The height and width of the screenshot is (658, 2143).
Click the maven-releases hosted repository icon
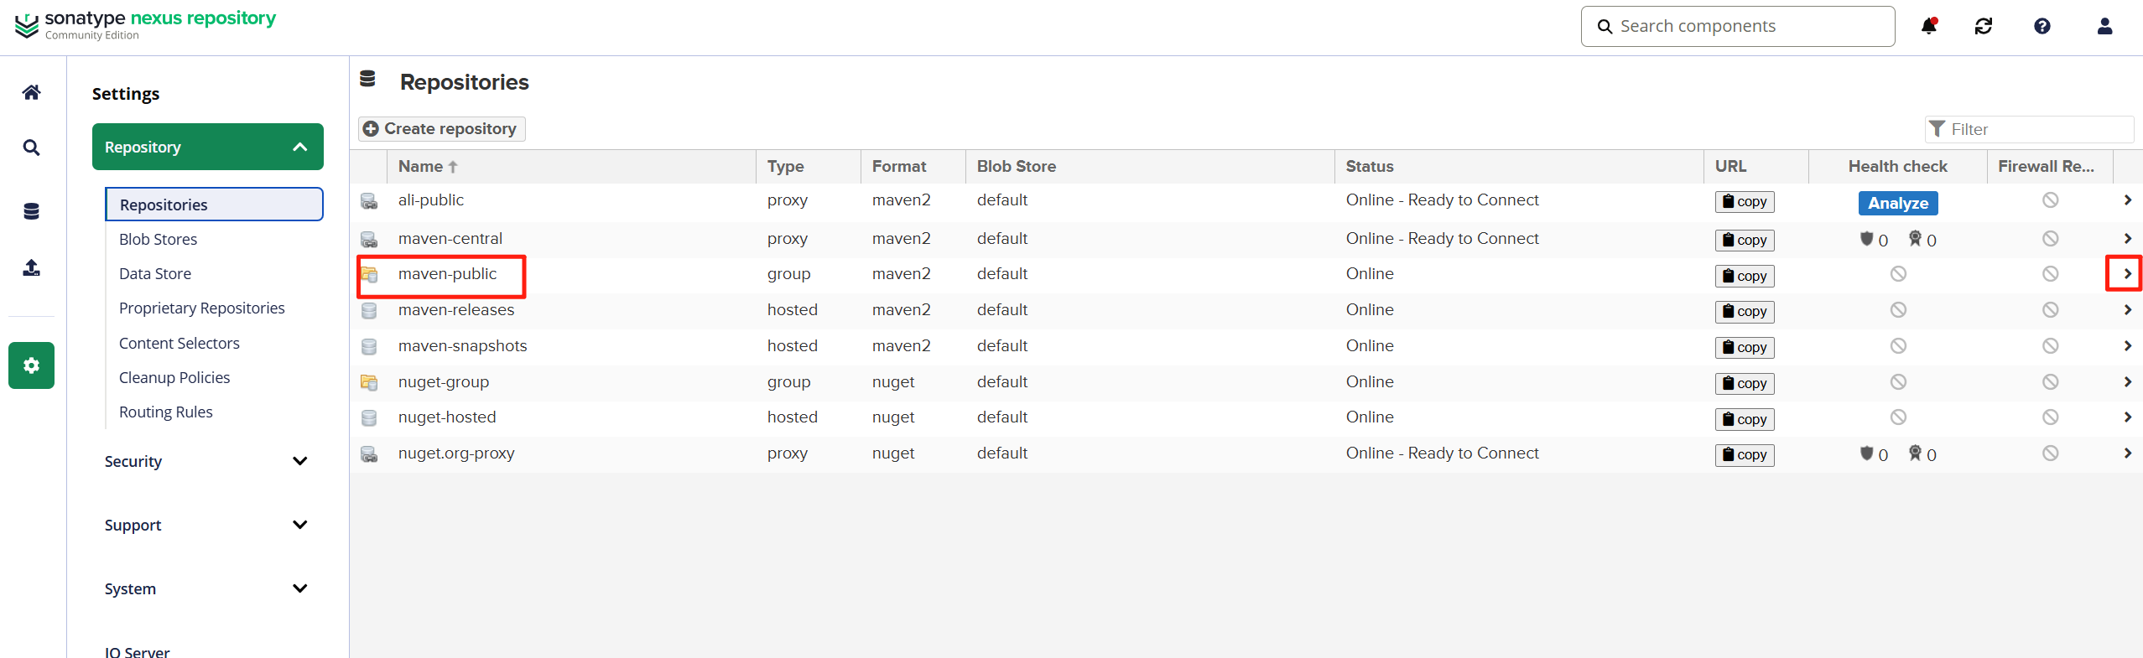point(369,310)
